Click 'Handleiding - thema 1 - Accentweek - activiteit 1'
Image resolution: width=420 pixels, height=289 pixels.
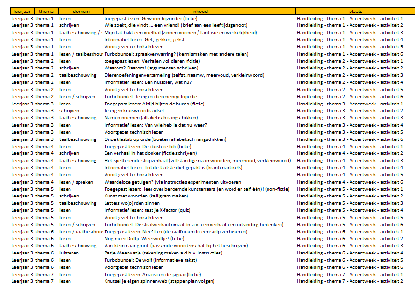[x=350, y=19]
